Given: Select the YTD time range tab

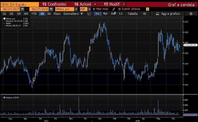Looking at the screenshot, I should [x=34, y=14].
